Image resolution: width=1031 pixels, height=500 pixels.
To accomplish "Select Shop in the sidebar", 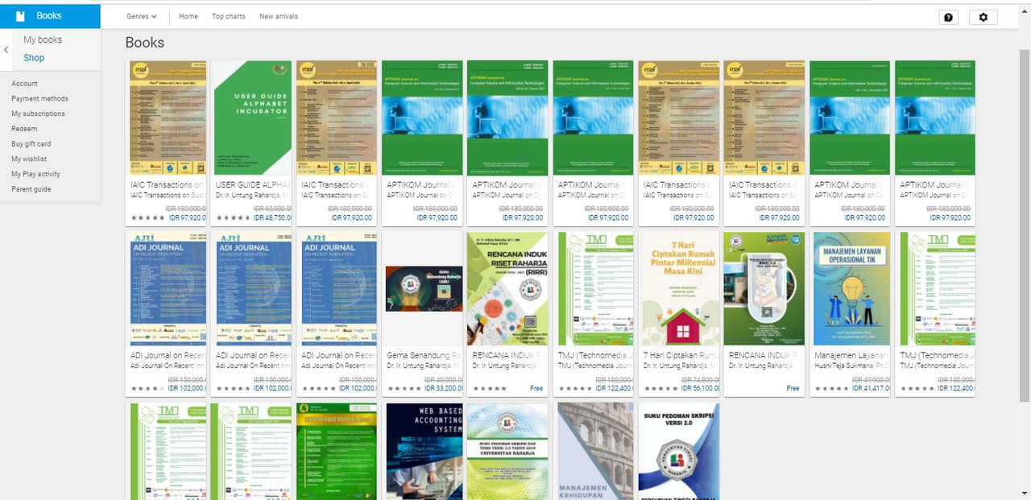I will point(34,58).
